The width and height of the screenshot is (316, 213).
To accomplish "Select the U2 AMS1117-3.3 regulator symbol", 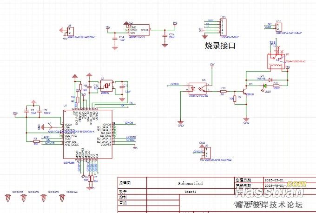I will 139,30.
